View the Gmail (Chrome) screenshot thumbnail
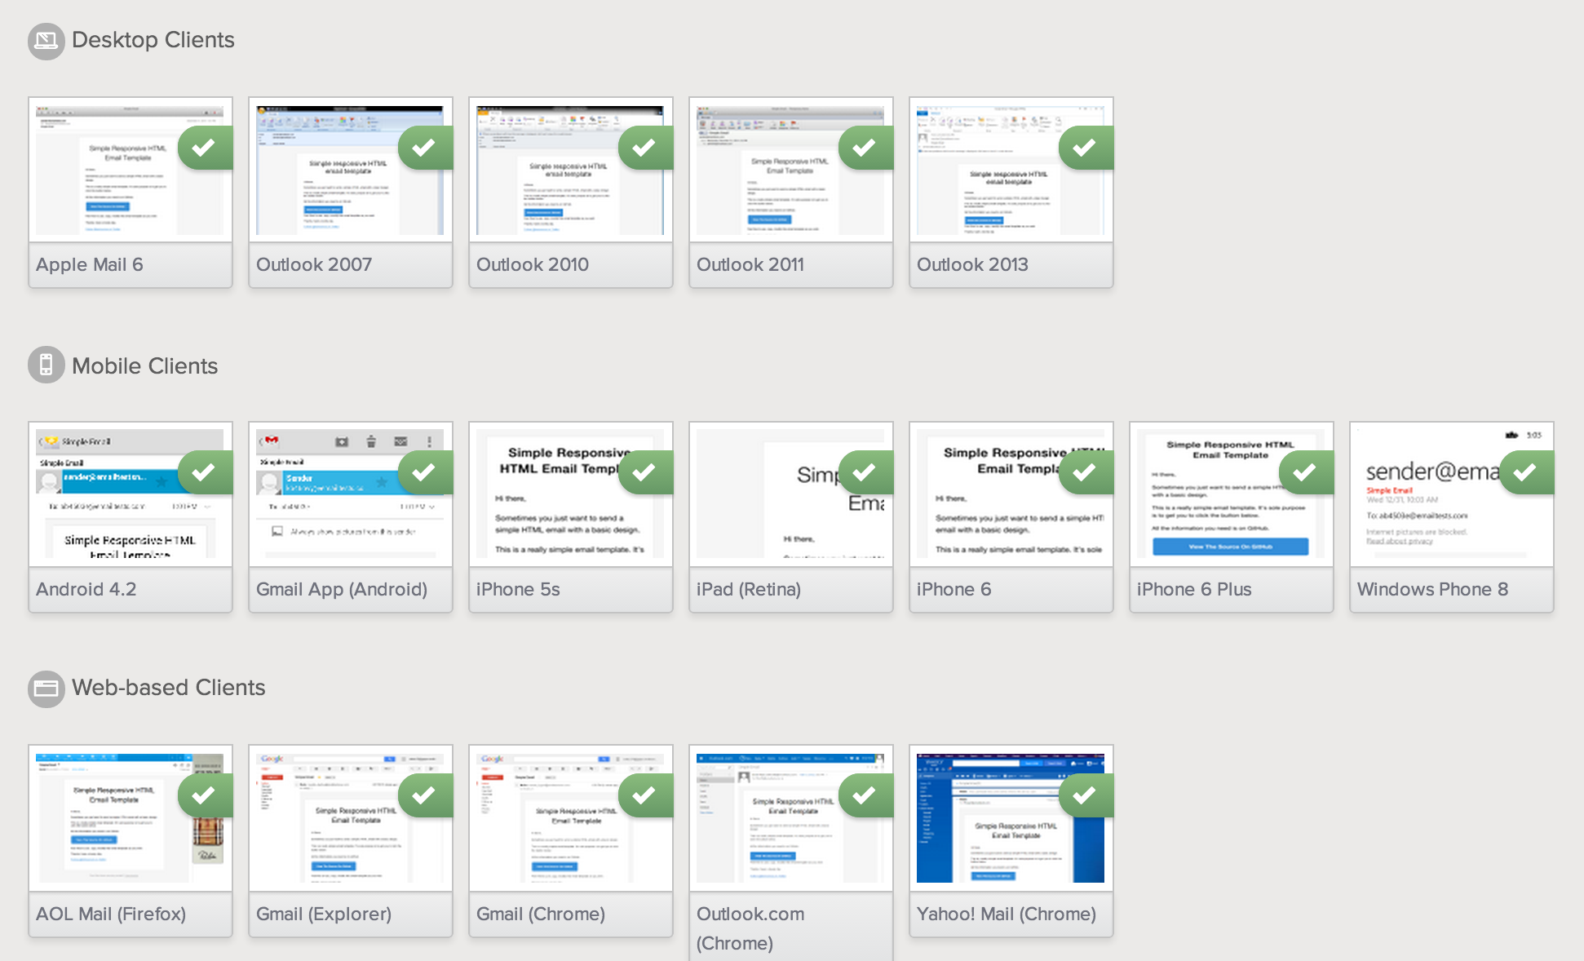This screenshot has height=961, width=1584. pyautogui.click(x=570, y=818)
